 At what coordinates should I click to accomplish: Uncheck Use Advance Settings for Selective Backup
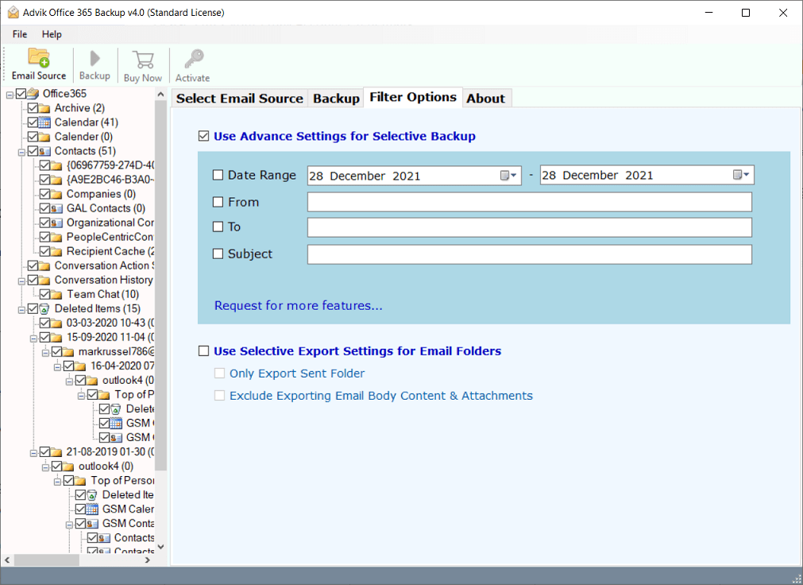coord(204,136)
